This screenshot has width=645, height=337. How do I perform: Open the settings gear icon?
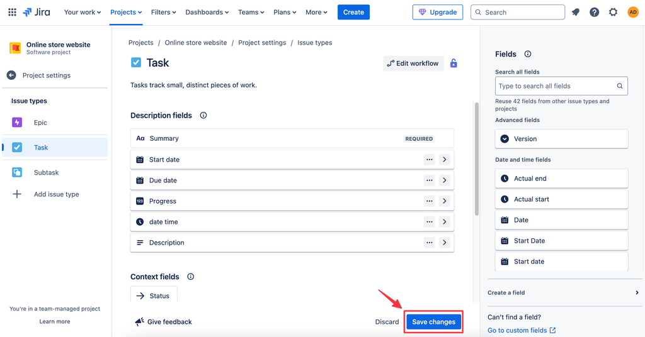[x=613, y=12]
